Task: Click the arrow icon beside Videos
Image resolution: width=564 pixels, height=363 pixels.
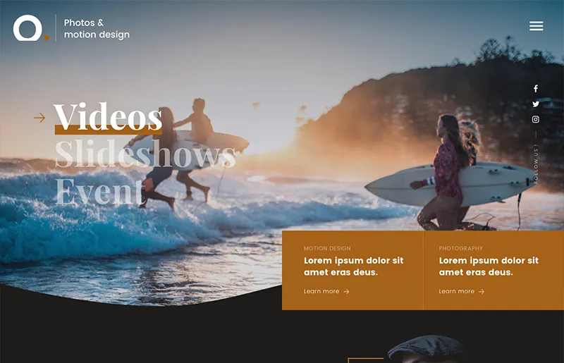Action: pyautogui.click(x=39, y=118)
